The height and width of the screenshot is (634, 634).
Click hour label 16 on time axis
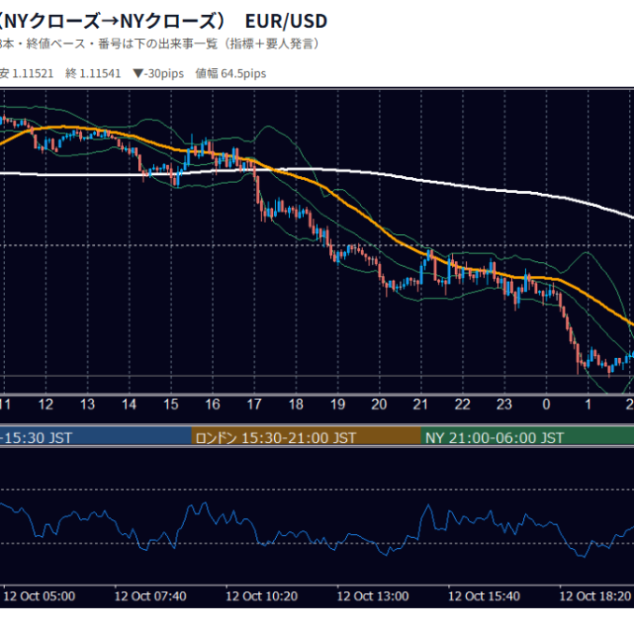[x=213, y=405]
